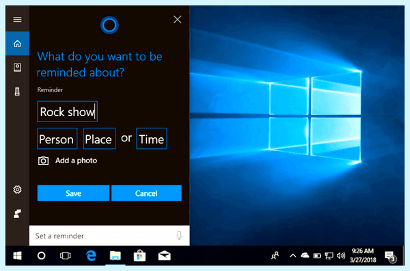
Task: Activate the microphone in search box
Action: [x=179, y=236]
